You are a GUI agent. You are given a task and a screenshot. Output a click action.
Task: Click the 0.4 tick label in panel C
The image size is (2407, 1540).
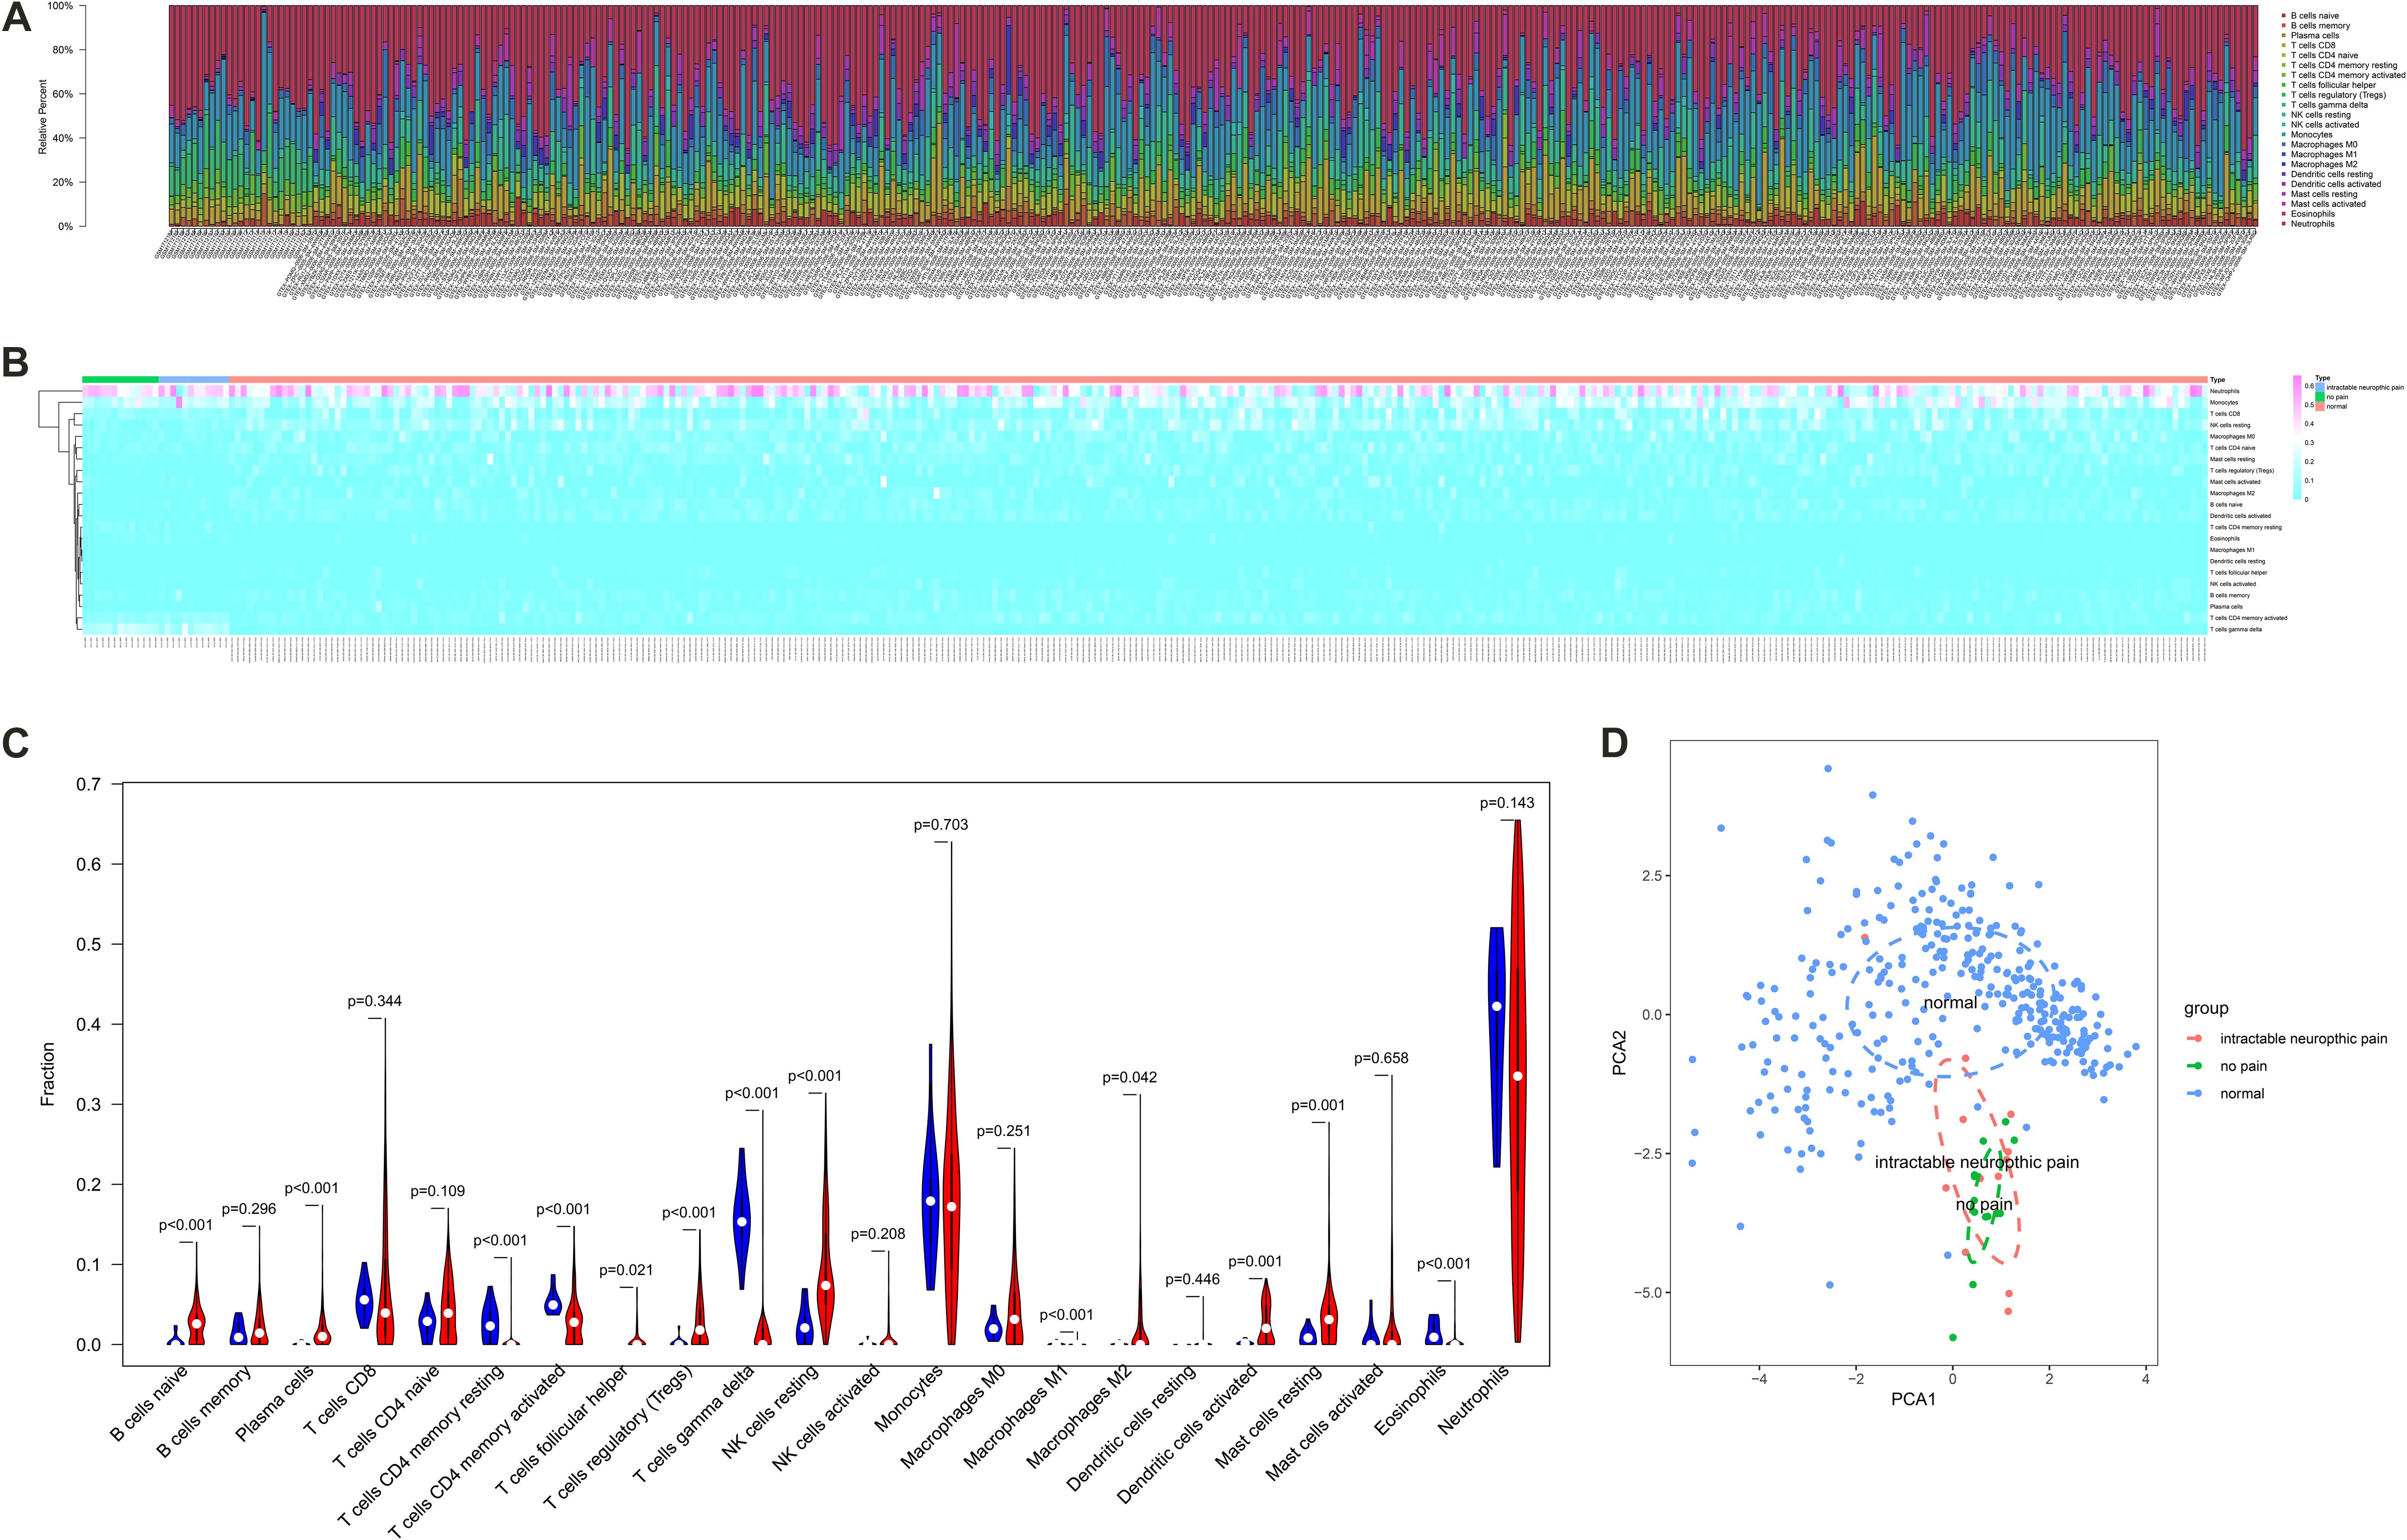click(89, 1024)
